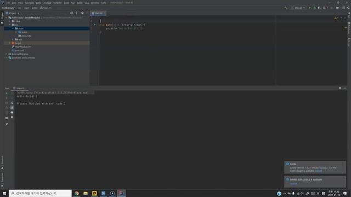Click the locate-file target icon in Project panel

pos(72,13)
